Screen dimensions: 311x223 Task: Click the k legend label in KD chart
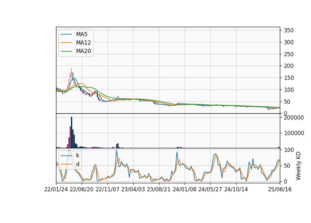pyautogui.click(x=77, y=155)
